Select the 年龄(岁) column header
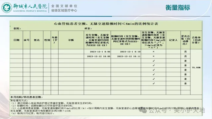212x119 pixels. (55, 40)
